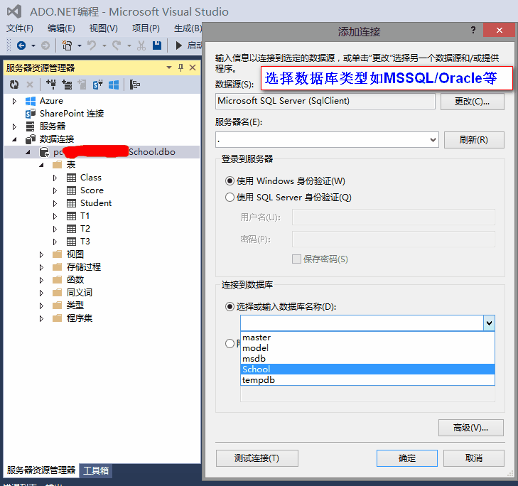Toggle the 保存密码 checkbox
Viewport: 518px width, 486px height.
(297, 259)
